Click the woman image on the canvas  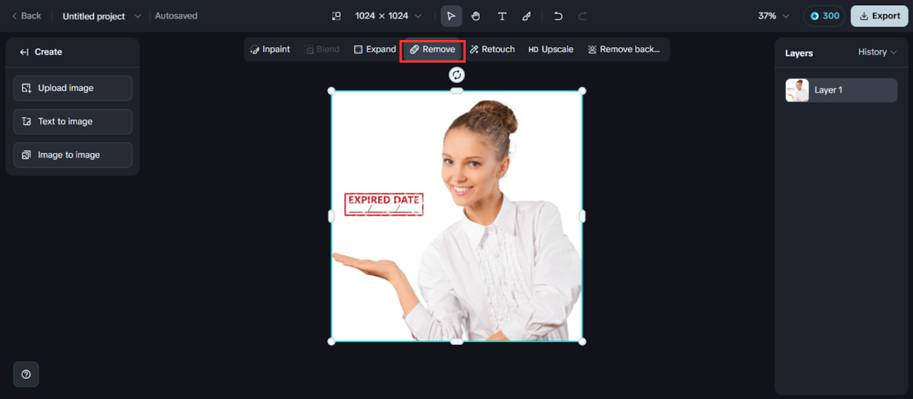click(456, 217)
